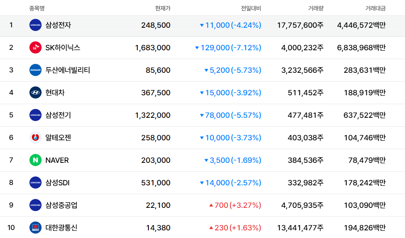Click the trade value 188,919백만

coord(365,92)
